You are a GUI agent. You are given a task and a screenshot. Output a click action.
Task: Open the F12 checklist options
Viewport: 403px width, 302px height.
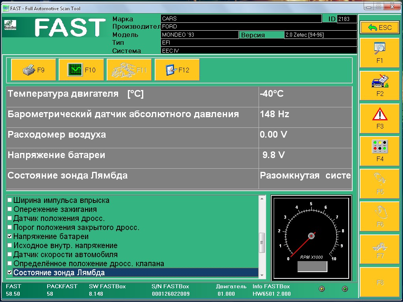click(177, 70)
